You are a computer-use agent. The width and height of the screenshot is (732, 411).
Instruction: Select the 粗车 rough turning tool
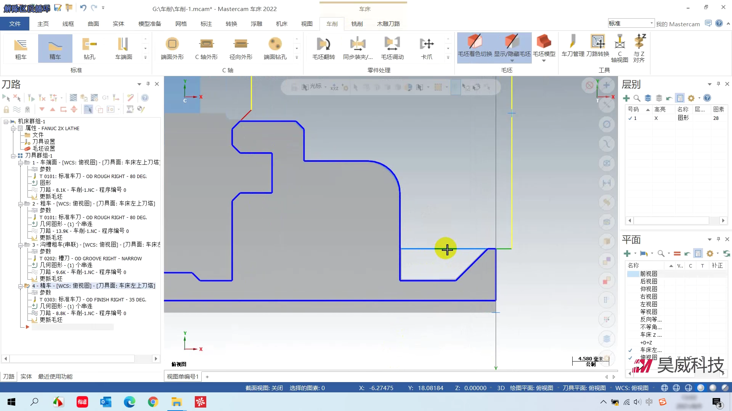click(21, 49)
